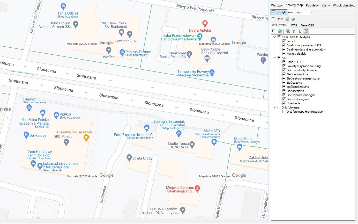Click testDNA Tarnów grey pin

pos(183,210)
